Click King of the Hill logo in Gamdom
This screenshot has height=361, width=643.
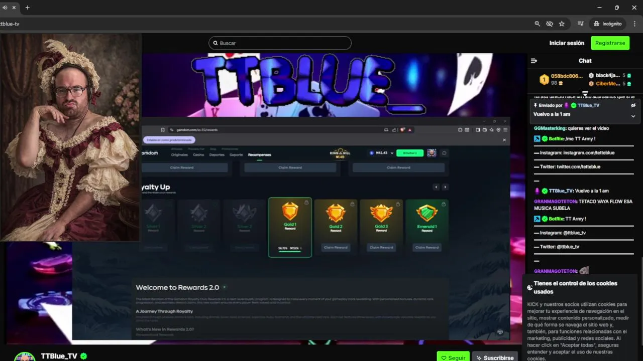point(340,153)
